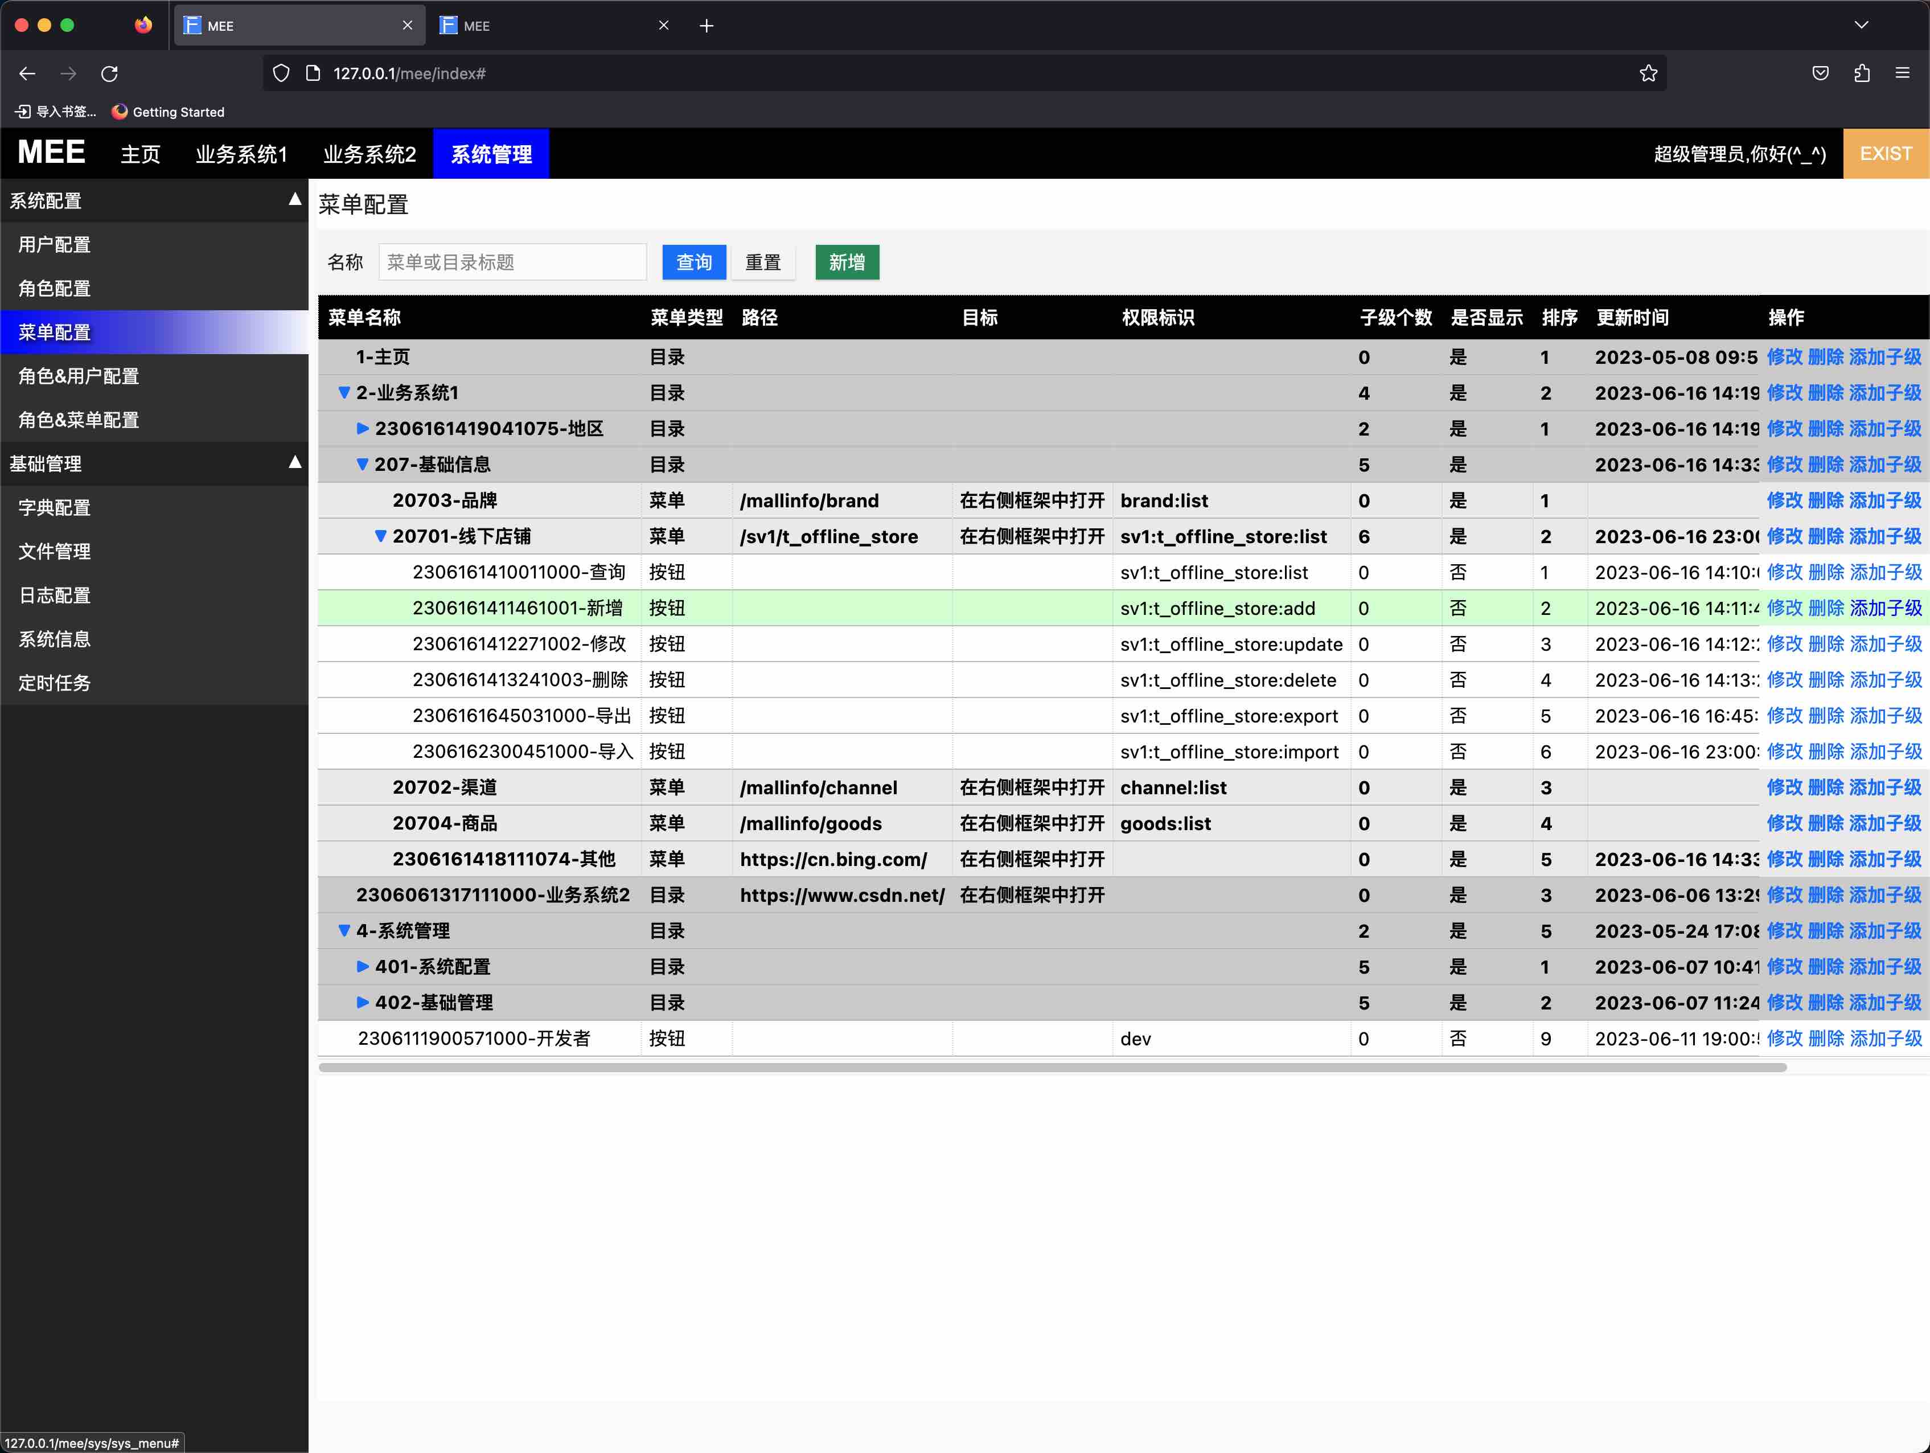Expand the 401-系统配置 tree node
The image size is (1930, 1453).
click(x=362, y=967)
